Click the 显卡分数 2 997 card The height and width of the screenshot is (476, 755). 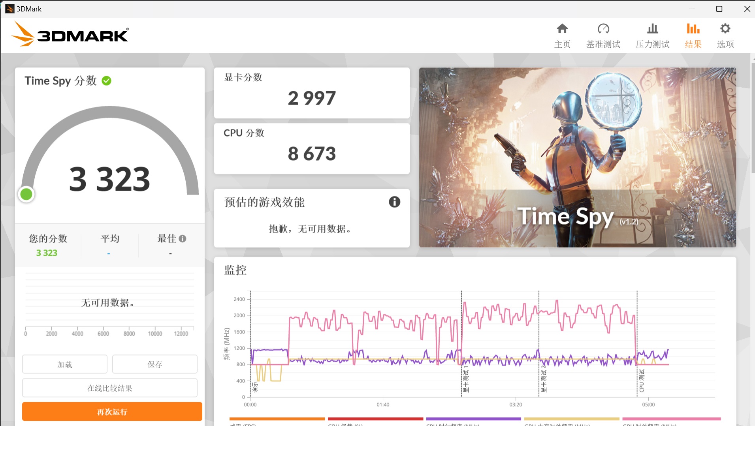pyautogui.click(x=312, y=93)
